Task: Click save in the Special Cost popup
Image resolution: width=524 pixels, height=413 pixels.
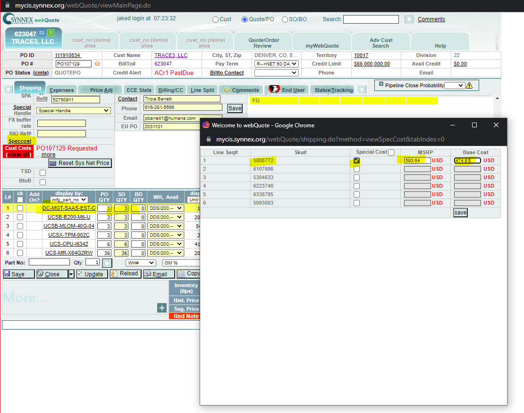Action: click(460, 213)
